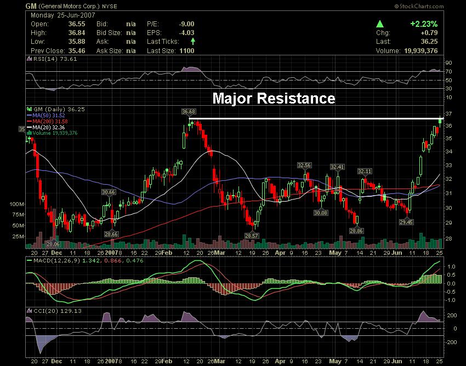The image size is (466, 366).
Task: Click the MACD signal value 0.866
Action: (113, 261)
